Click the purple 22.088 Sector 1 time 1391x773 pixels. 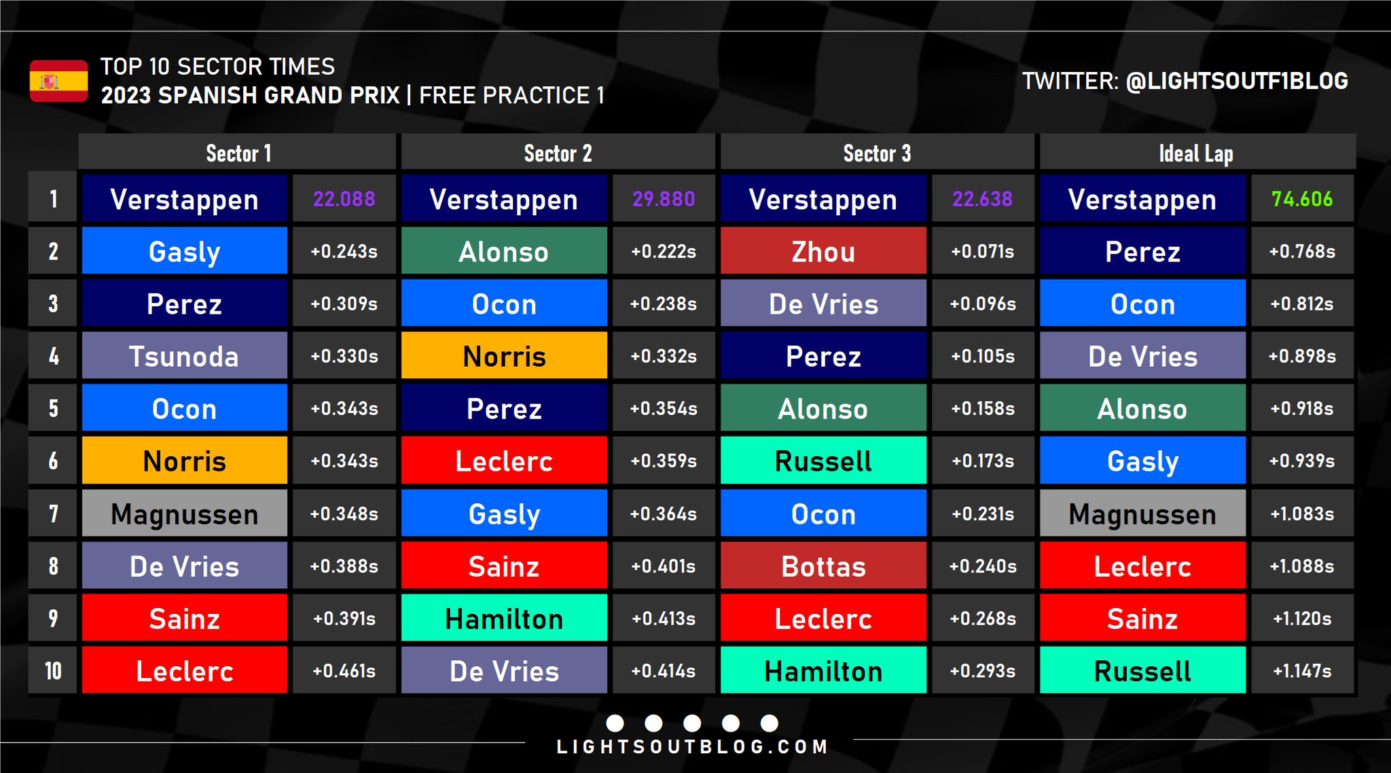point(344,199)
